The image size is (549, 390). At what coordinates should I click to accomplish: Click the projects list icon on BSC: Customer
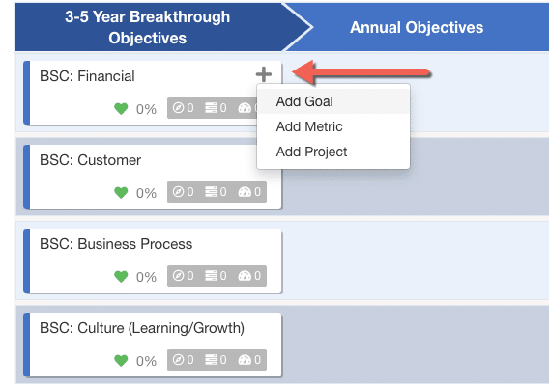pos(211,192)
